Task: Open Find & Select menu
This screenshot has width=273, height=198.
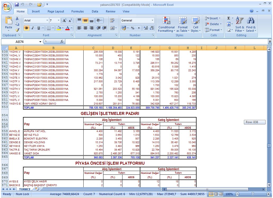Action: coord(251,24)
